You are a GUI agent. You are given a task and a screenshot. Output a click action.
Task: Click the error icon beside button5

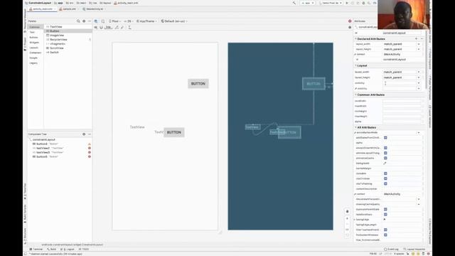click(x=90, y=156)
